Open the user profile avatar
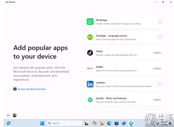This screenshot has height=127, width=174. point(15,115)
